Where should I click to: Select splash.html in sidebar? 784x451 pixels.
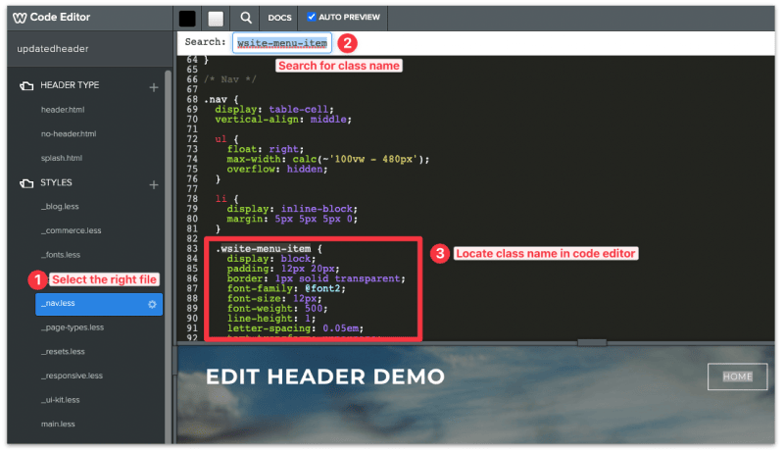coord(62,158)
